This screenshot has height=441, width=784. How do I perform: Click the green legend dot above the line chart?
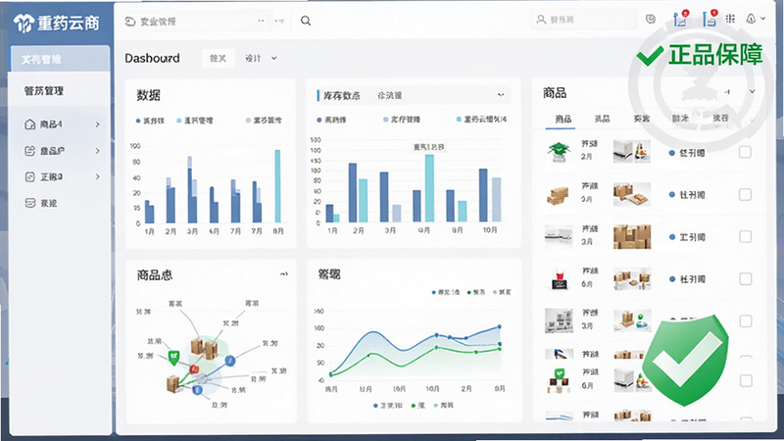[x=469, y=292]
